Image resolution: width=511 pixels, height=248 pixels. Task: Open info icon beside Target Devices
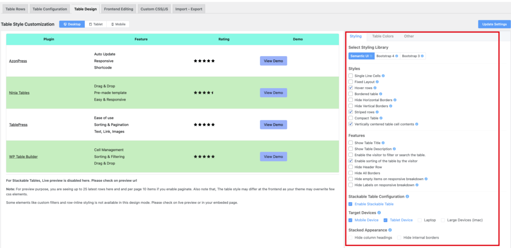[379, 213]
